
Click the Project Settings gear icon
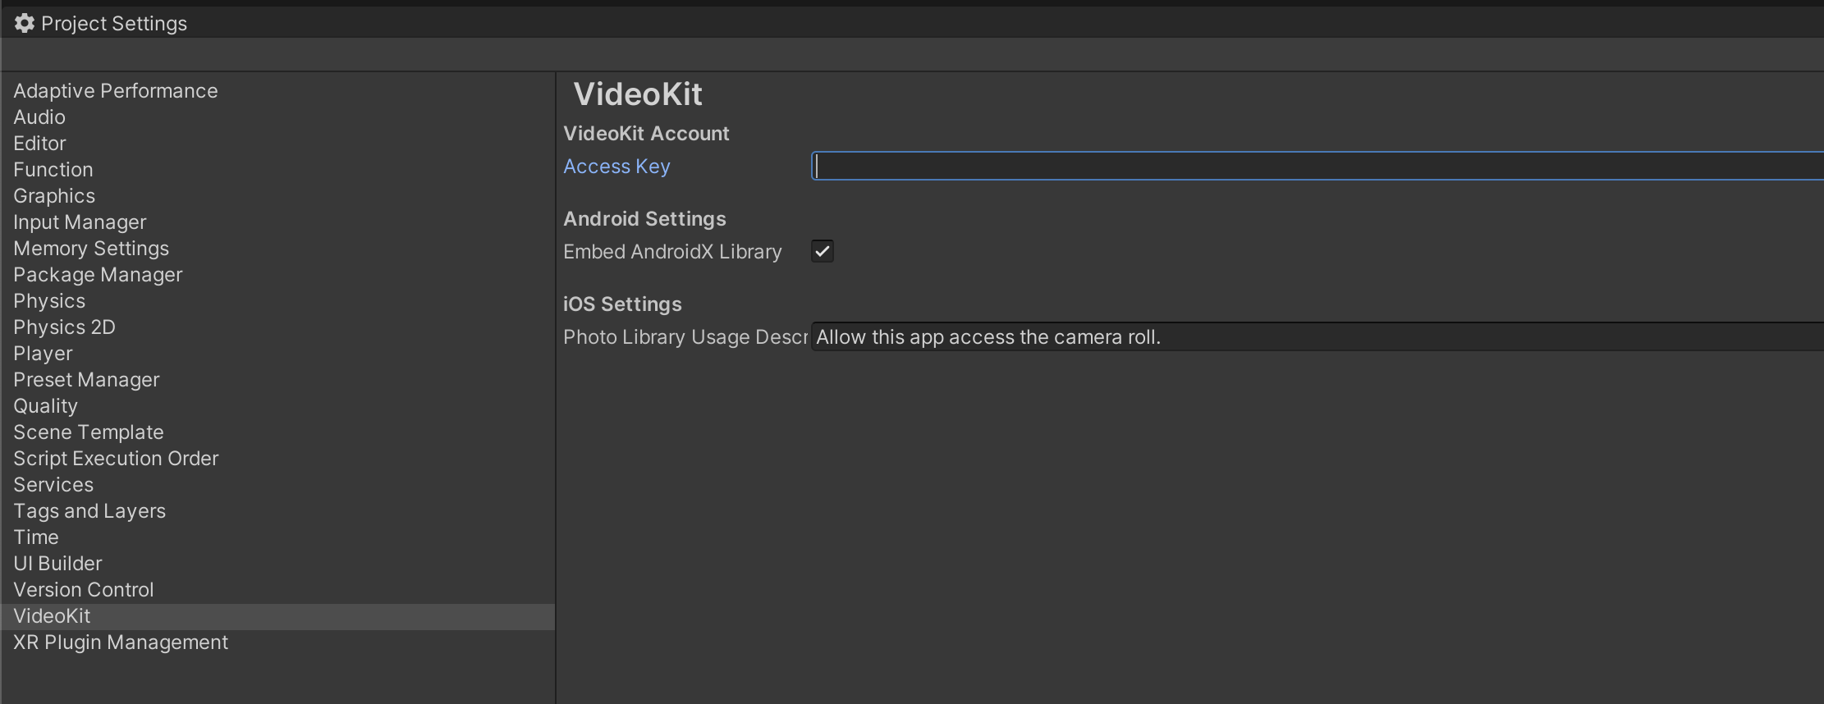click(25, 24)
